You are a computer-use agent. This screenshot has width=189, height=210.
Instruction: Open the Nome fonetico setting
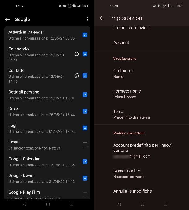pos(142,173)
